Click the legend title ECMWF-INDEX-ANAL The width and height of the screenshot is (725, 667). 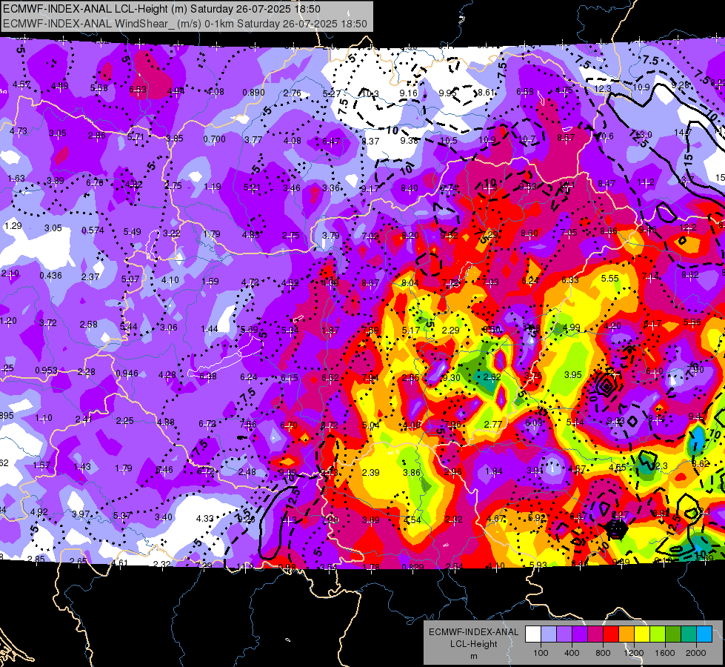point(473,632)
